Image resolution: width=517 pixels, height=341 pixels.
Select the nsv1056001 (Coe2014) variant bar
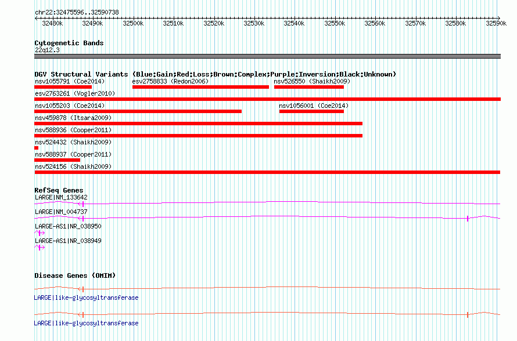311,111
